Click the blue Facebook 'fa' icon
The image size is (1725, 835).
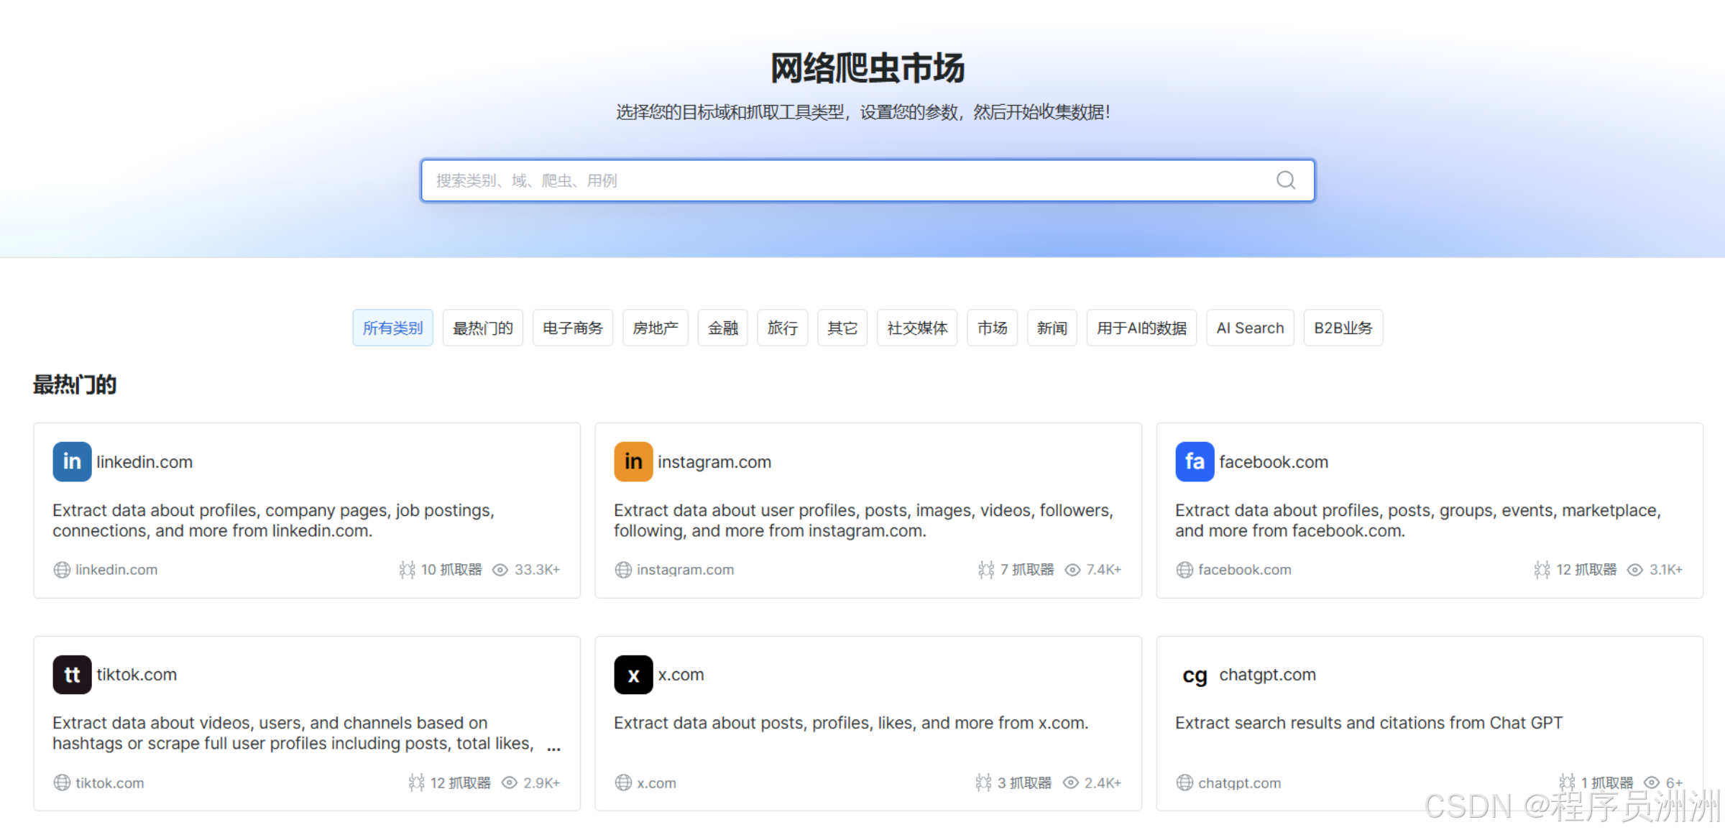pos(1195,461)
